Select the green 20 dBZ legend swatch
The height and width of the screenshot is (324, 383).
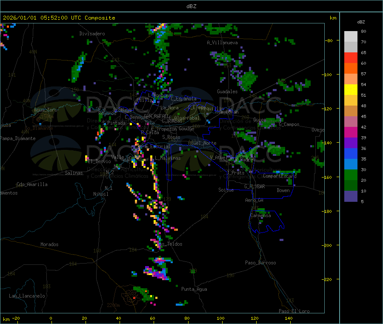click(x=351, y=175)
